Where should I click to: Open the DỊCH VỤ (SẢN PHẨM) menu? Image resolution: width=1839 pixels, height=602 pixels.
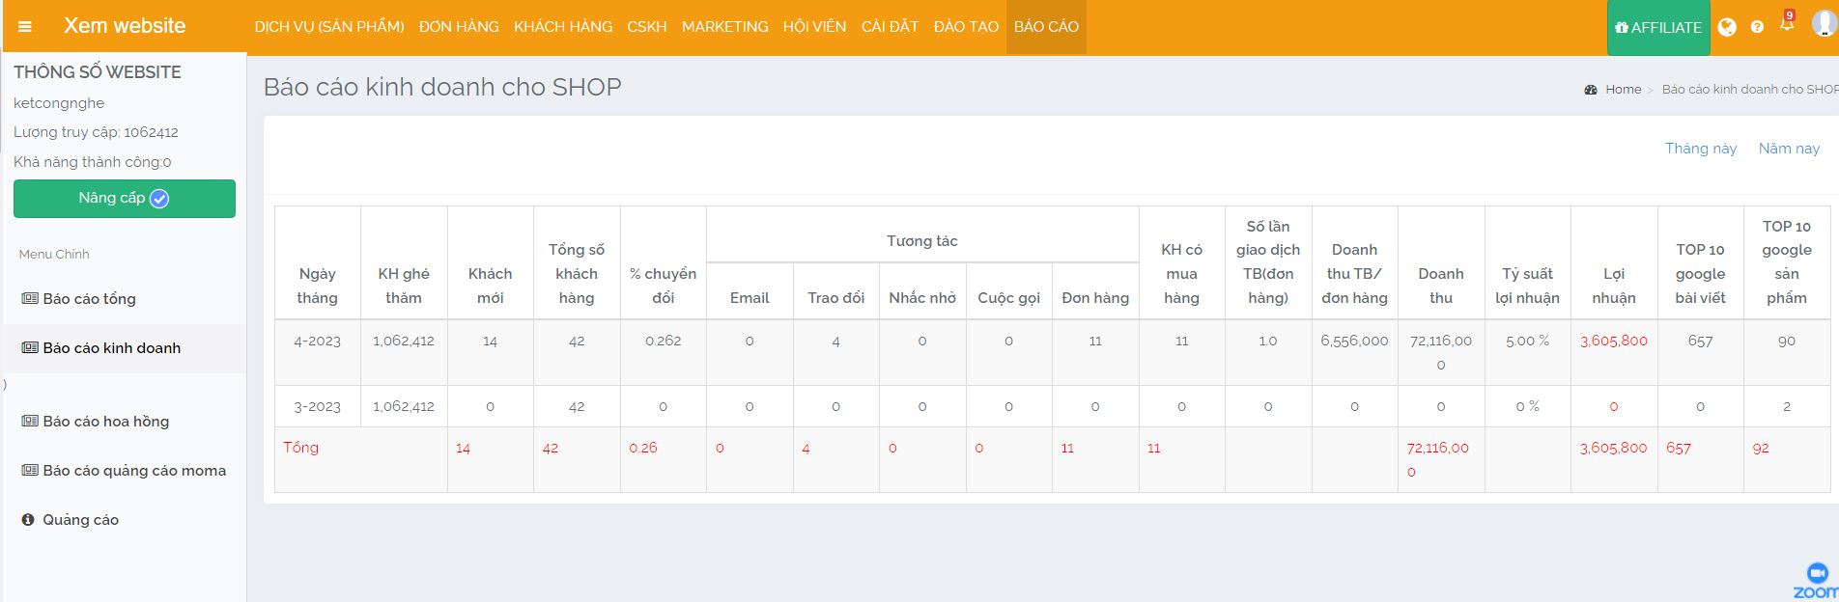click(329, 27)
